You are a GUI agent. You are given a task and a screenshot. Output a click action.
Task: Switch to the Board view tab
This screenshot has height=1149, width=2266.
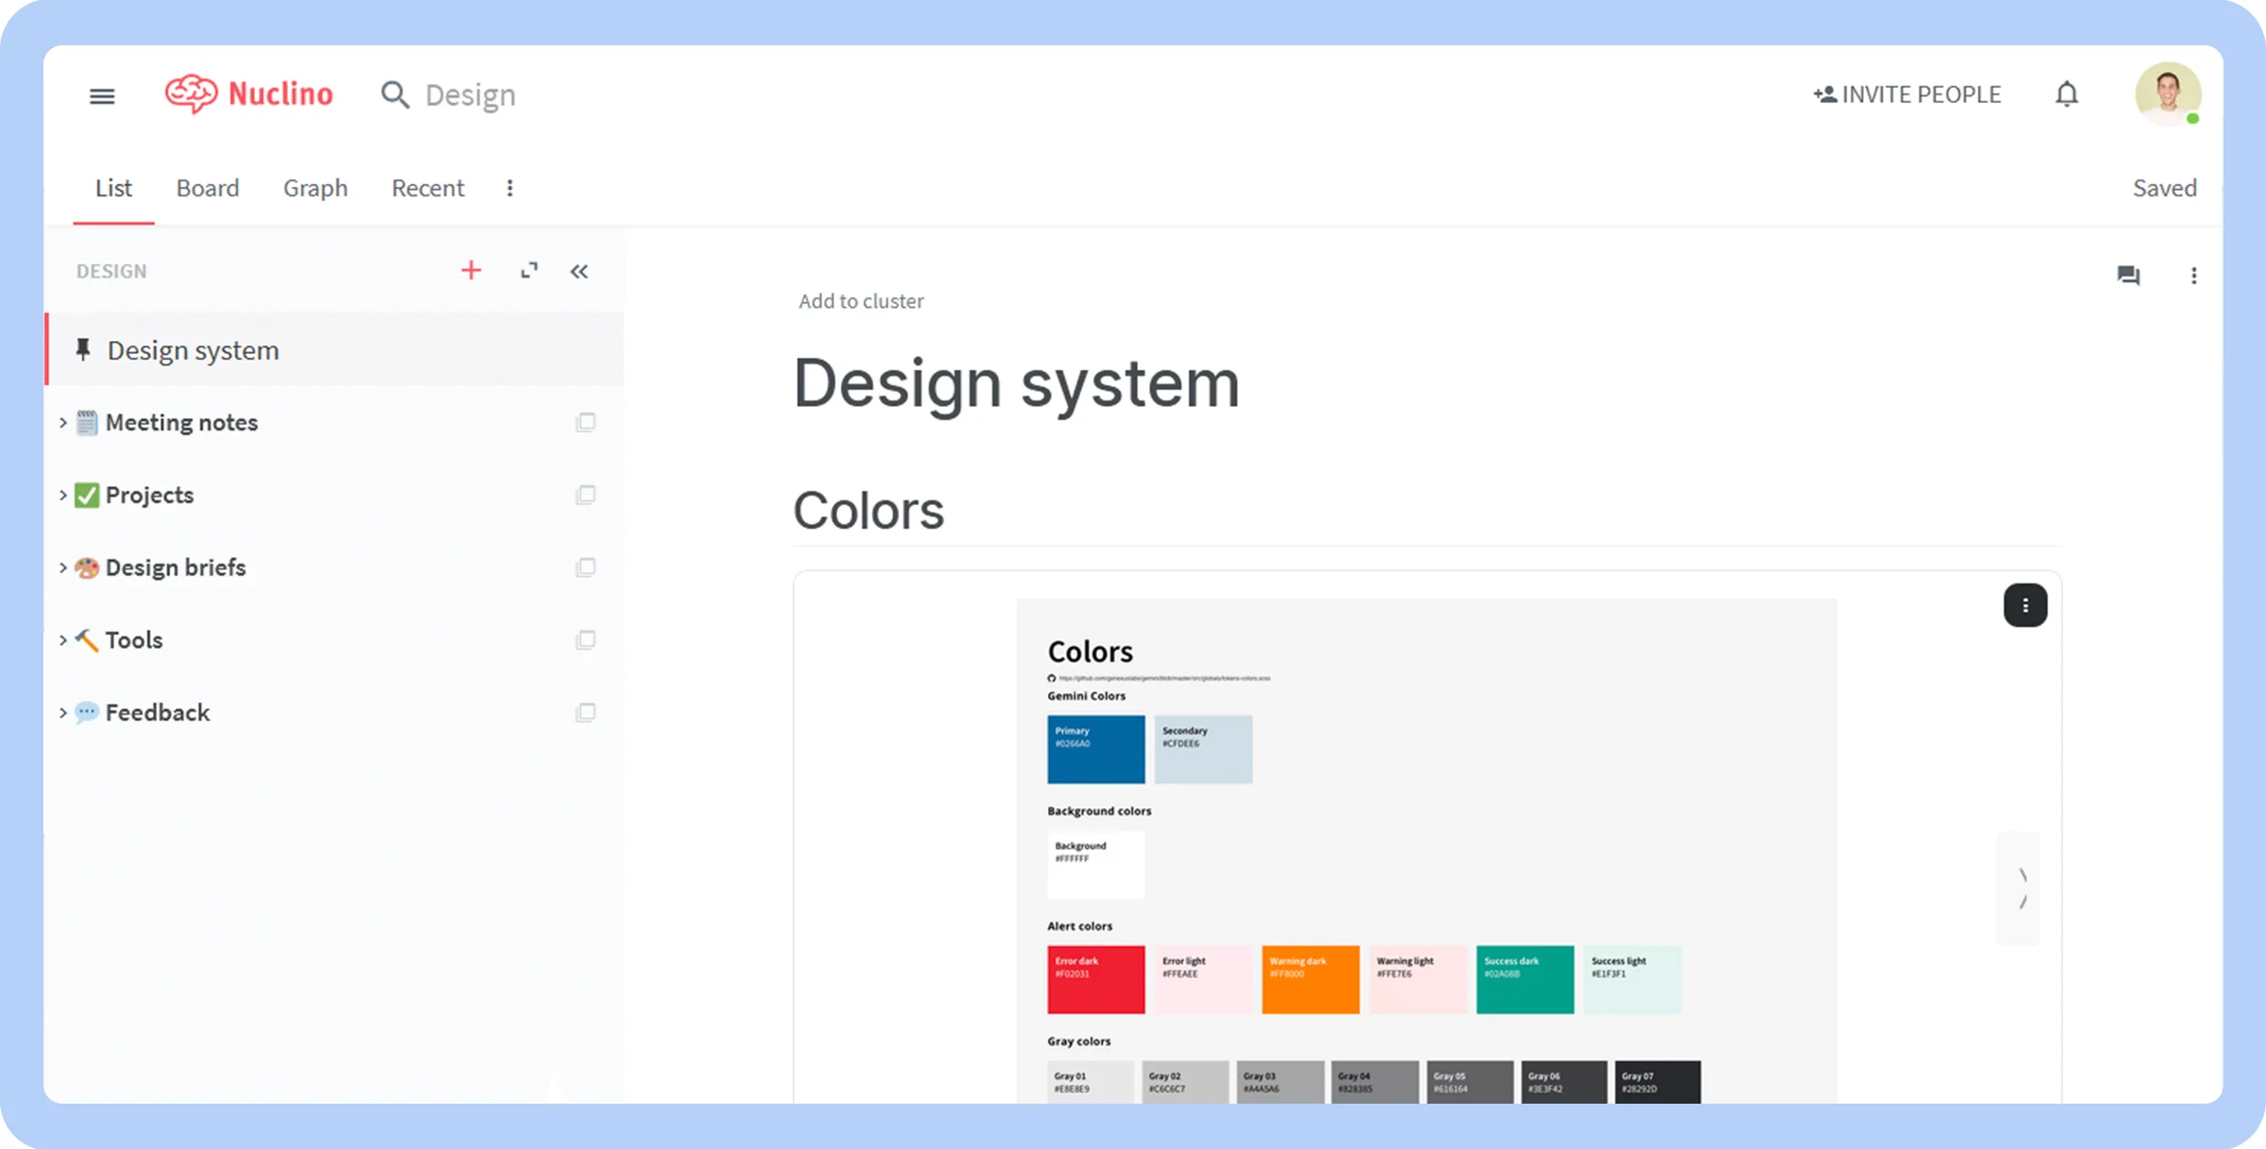[x=207, y=188]
